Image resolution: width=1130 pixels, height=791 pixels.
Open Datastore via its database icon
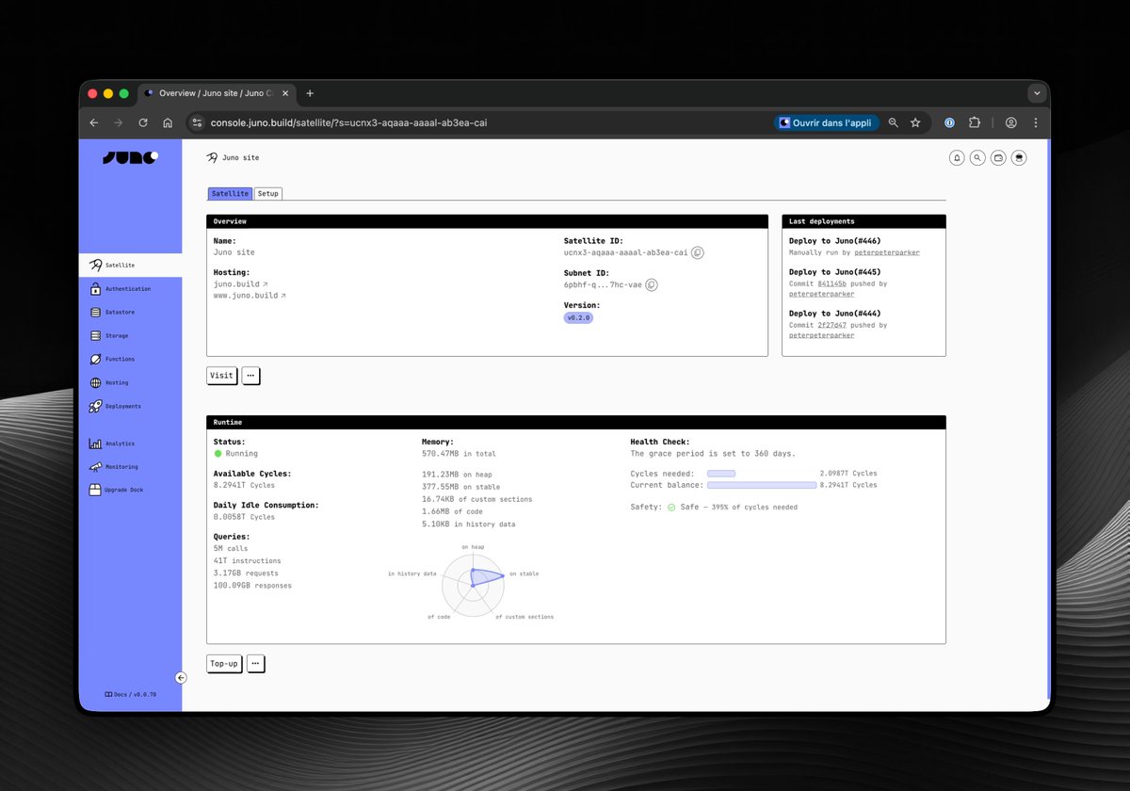[x=95, y=313]
